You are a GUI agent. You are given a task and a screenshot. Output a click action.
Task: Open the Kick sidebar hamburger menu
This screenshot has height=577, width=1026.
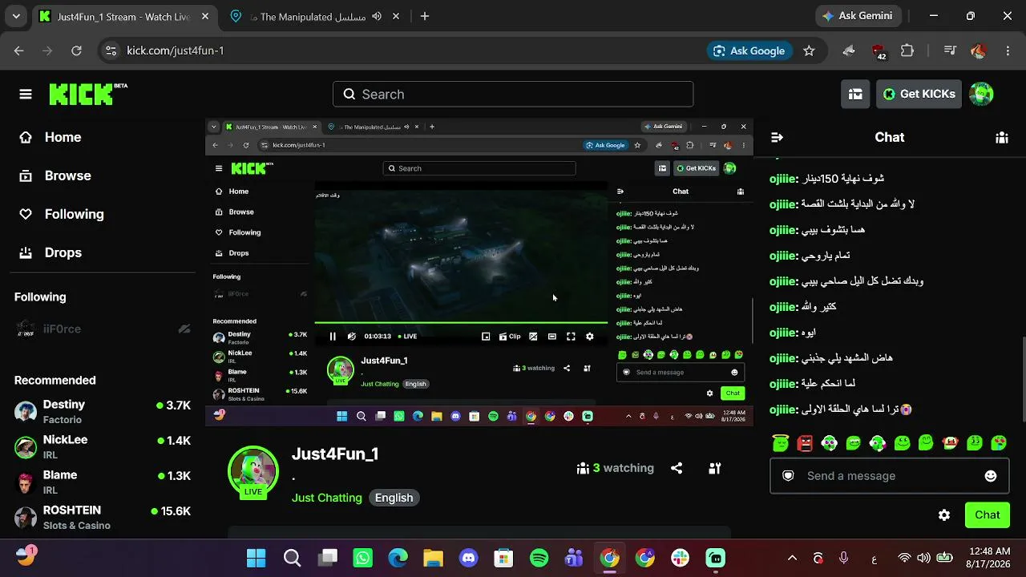[x=26, y=95]
